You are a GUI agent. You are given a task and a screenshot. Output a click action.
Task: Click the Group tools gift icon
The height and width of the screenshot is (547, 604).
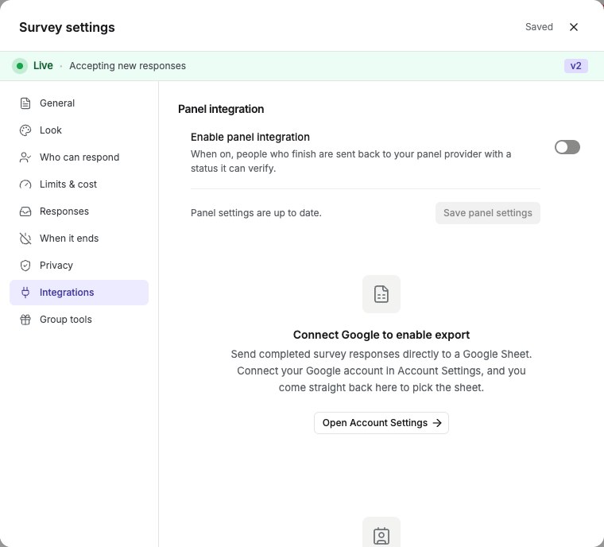coord(25,320)
